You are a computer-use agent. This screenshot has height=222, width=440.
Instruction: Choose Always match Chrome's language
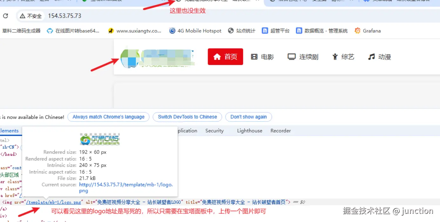point(109,117)
